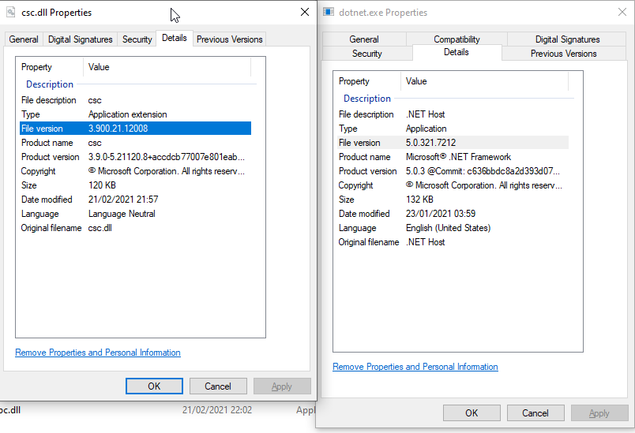Click the csc.dll file icon in title bar
The image size is (635, 433).
point(11,13)
